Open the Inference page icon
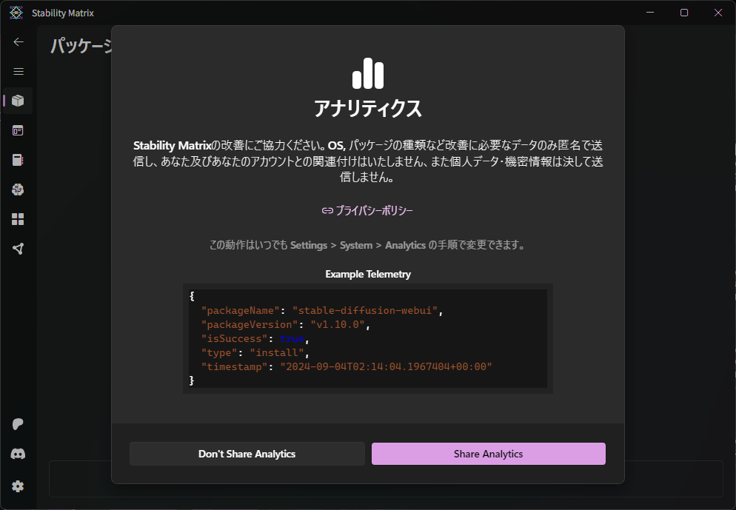This screenshot has height=510, width=736. [19, 130]
